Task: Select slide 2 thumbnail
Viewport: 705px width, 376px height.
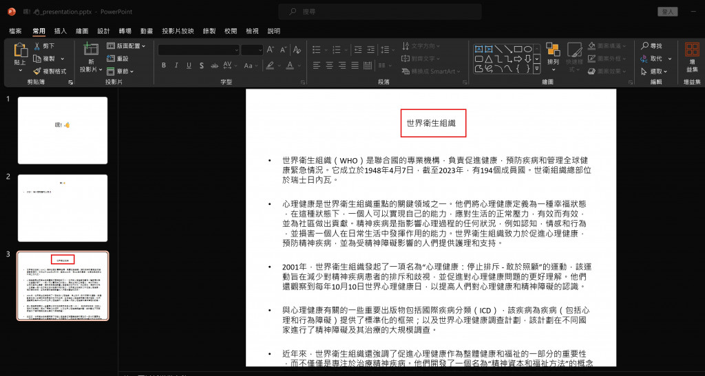Action: point(63,208)
